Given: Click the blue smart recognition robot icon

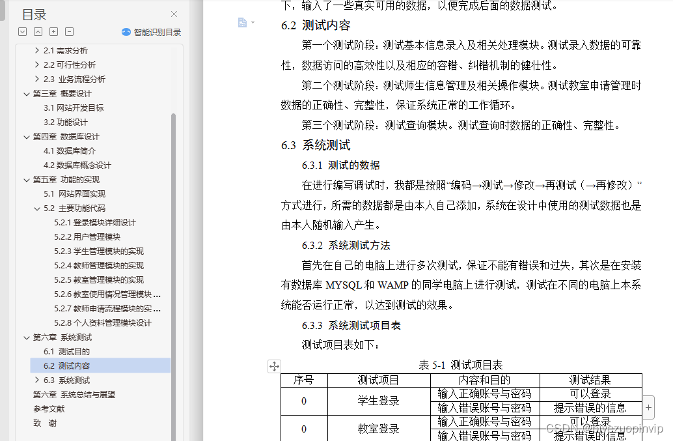Looking at the screenshot, I should coord(126,32).
